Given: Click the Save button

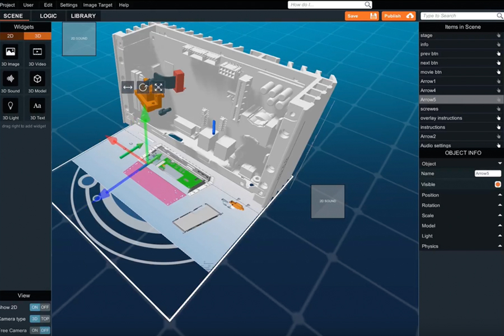Looking at the screenshot, I should pos(362,16).
